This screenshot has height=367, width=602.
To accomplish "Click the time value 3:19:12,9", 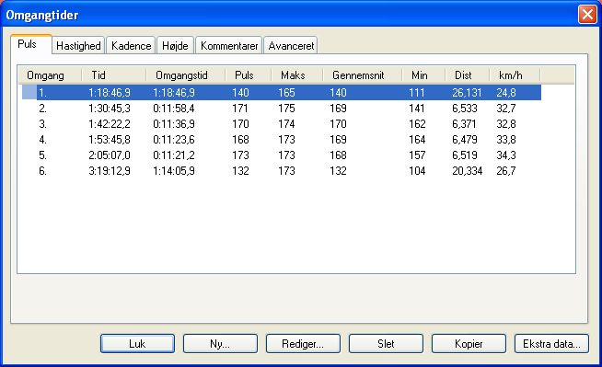I will 110,171.
